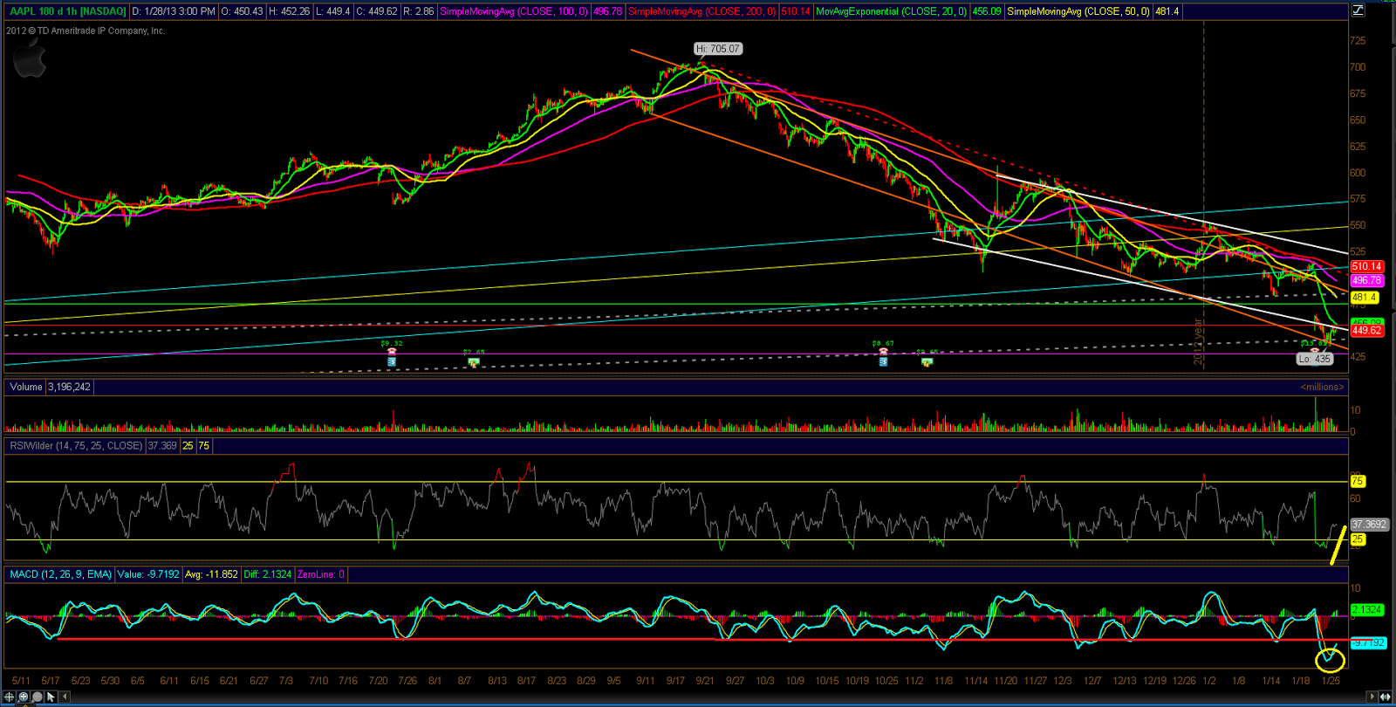Click the H: 452.26 high value
Image resolution: width=1396 pixels, height=707 pixels.
tap(290, 11)
